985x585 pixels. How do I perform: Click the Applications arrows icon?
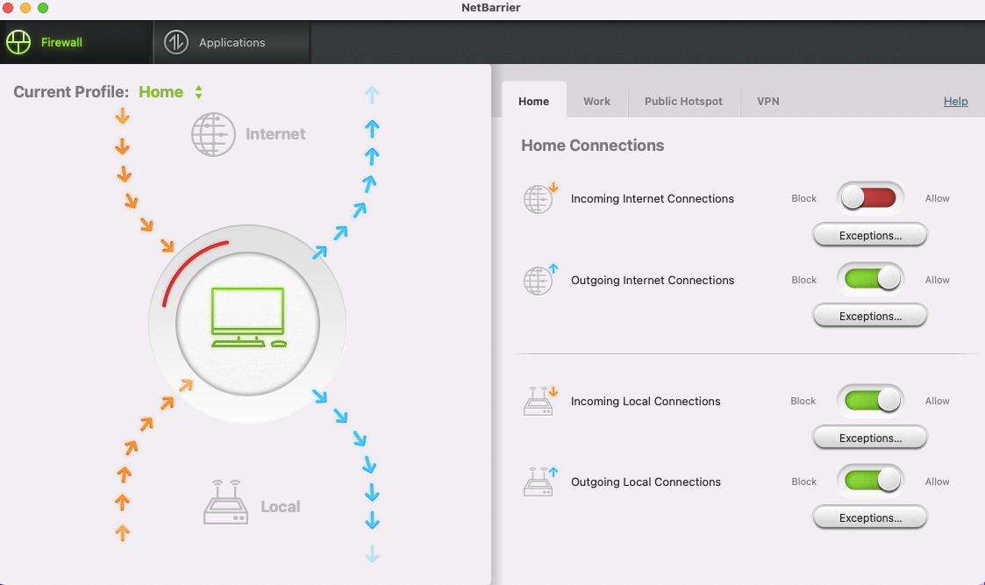pyautogui.click(x=176, y=42)
